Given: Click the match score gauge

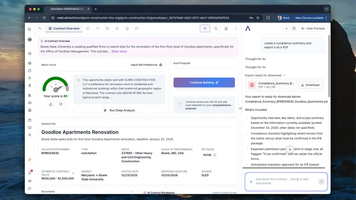Looking at the screenshot, I should click(x=56, y=84).
